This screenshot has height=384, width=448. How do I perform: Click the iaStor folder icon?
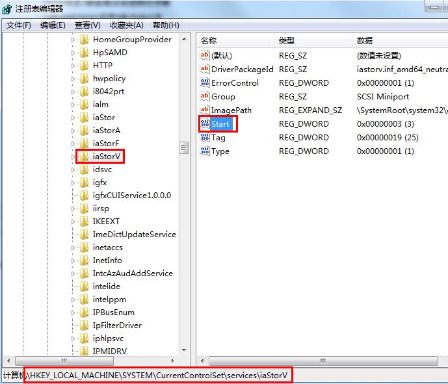(84, 118)
